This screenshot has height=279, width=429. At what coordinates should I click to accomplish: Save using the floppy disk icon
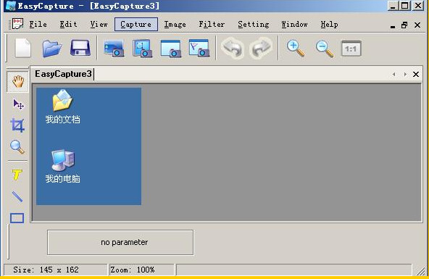click(x=80, y=48)
